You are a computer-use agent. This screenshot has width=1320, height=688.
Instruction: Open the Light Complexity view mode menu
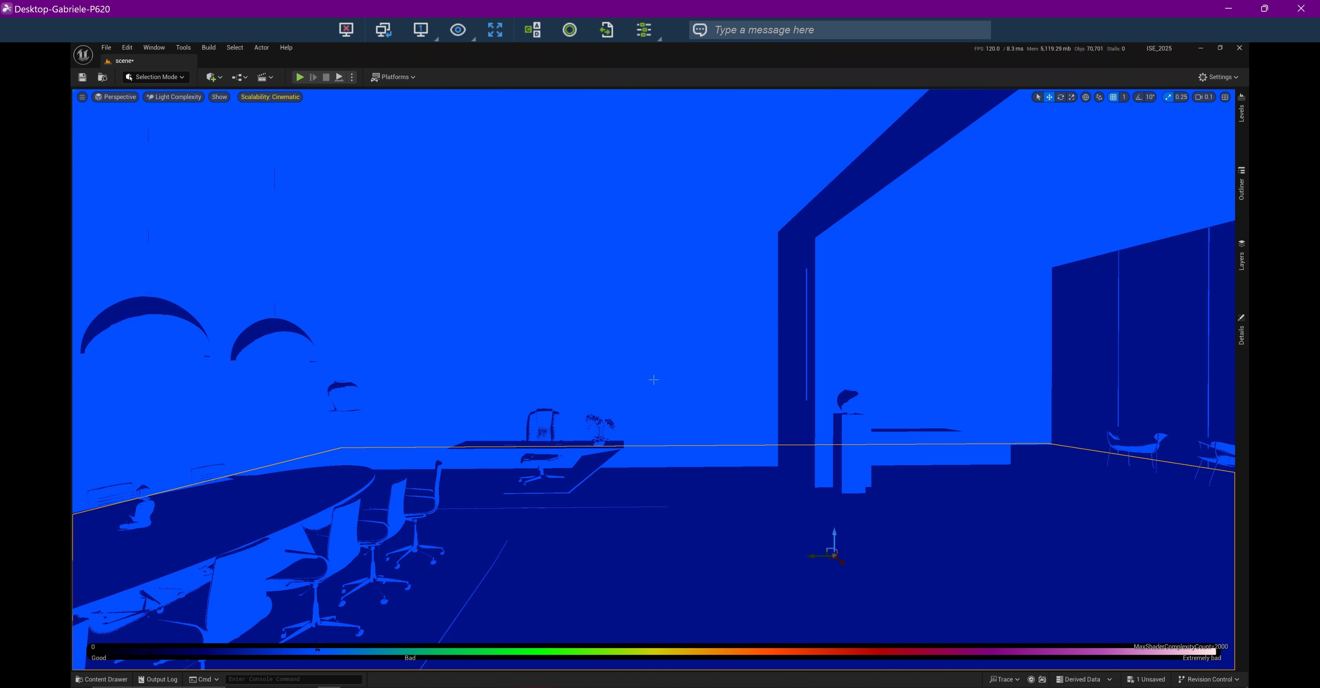174,97
